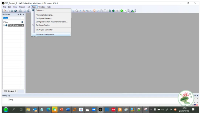Click the Cut scissors icon
200x115 pixels.
tap(25, 11)
